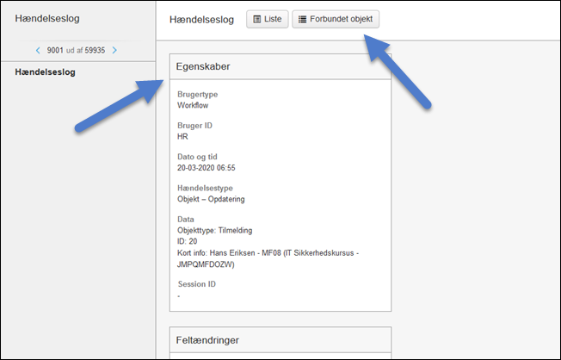Click the Session ID field label

(x=196, y=283)
